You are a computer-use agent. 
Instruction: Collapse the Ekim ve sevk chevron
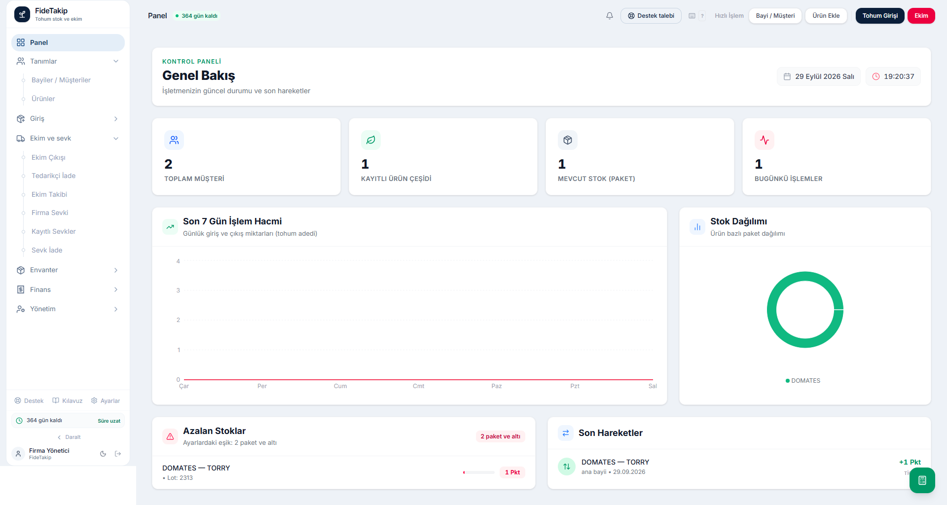116,139
